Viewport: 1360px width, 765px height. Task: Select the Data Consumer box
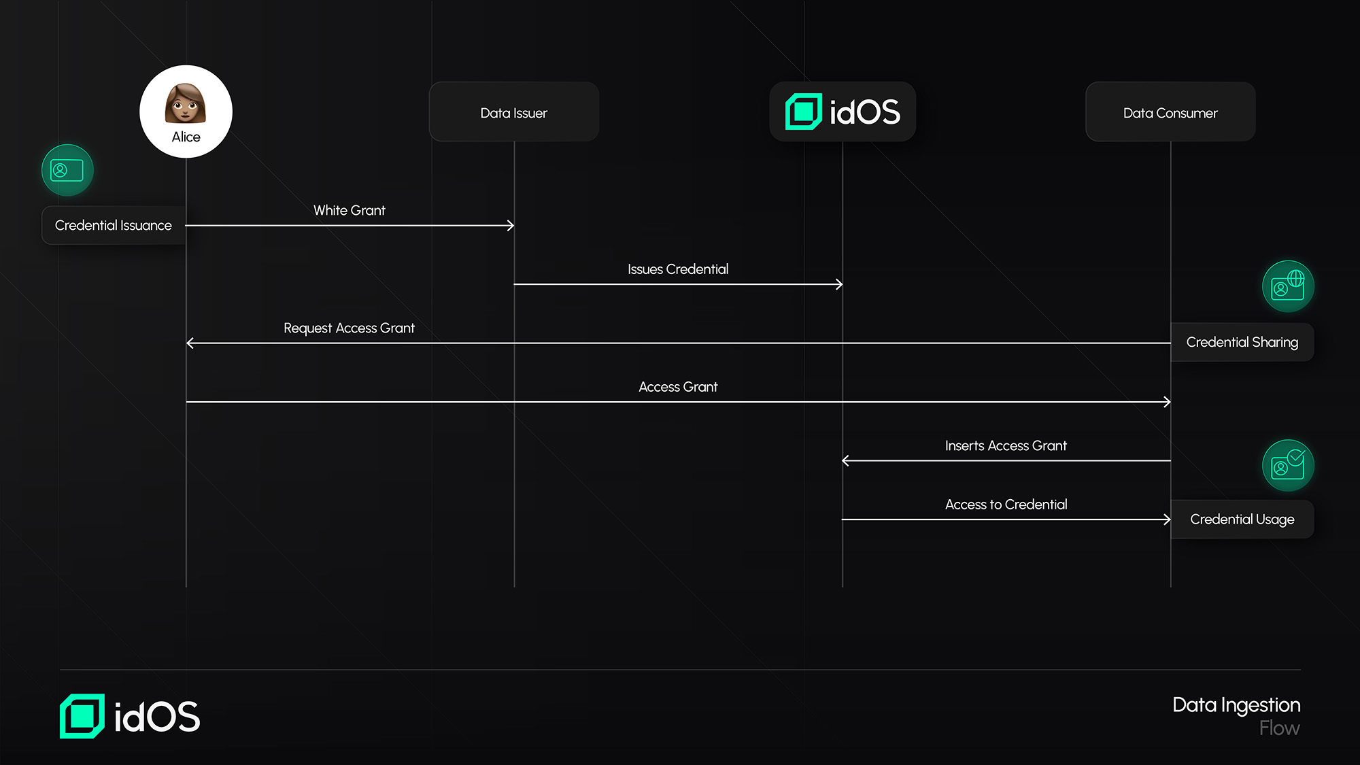[1170, 112]
